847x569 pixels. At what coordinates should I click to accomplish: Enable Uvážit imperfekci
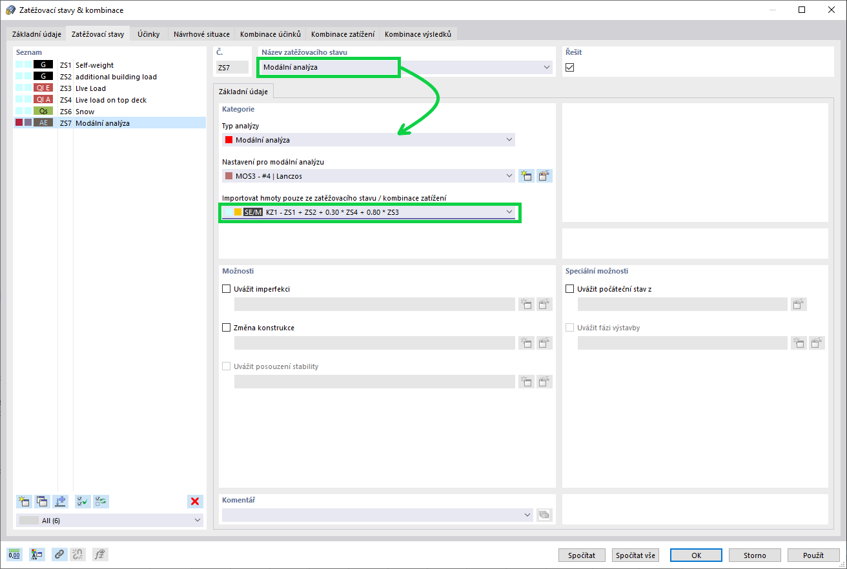pyautogui.click(x=226, y=289)
